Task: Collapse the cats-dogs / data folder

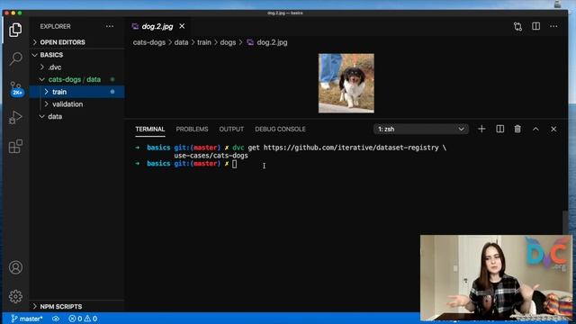Action: pyautogui.click(x=77, y=79)
